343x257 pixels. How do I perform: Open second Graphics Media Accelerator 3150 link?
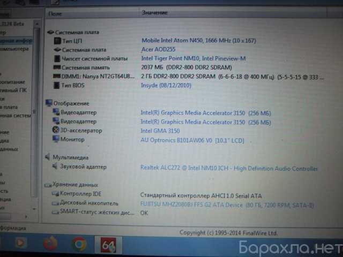pos(206,122)
